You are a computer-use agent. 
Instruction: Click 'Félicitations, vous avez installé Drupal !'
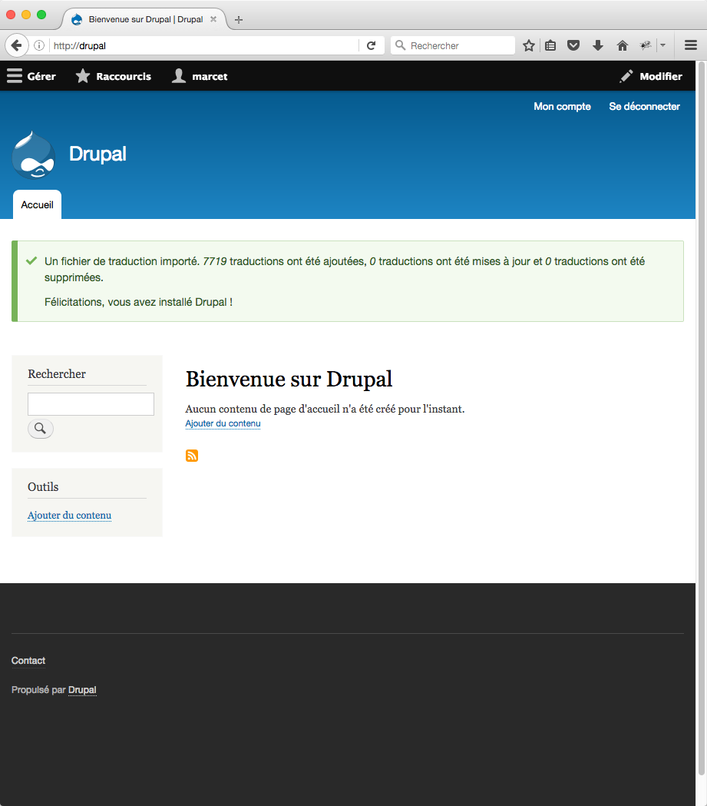click(x=139, y=302)
